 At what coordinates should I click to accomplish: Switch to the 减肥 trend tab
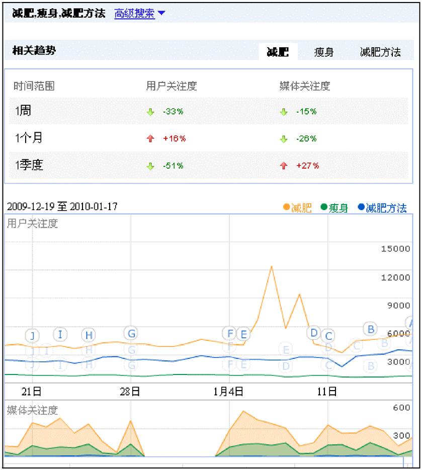pos(278,52)
